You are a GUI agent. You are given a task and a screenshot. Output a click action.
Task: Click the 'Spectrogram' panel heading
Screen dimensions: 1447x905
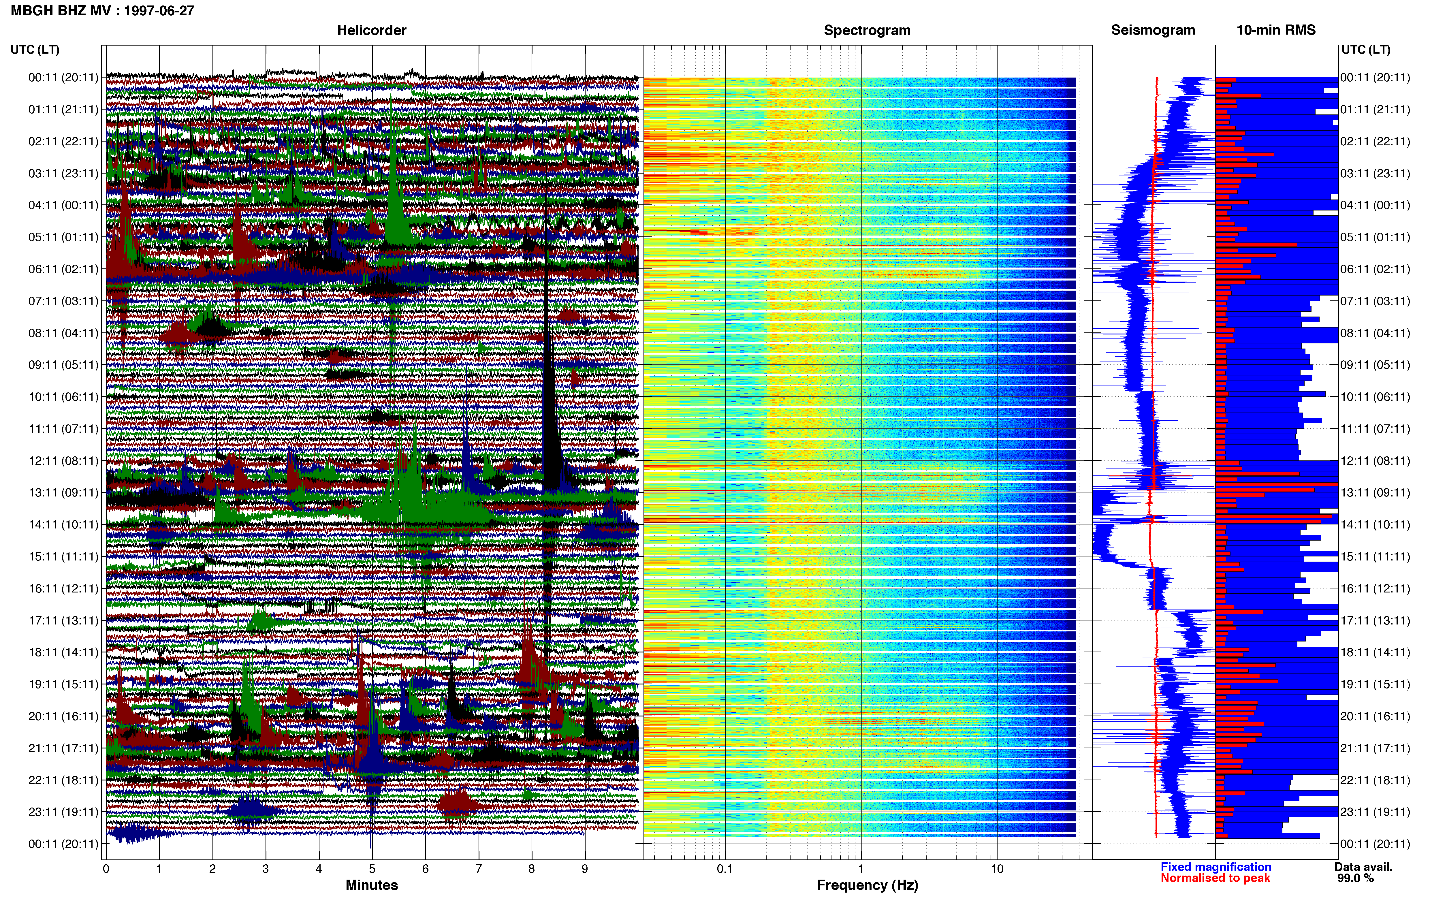867,30
